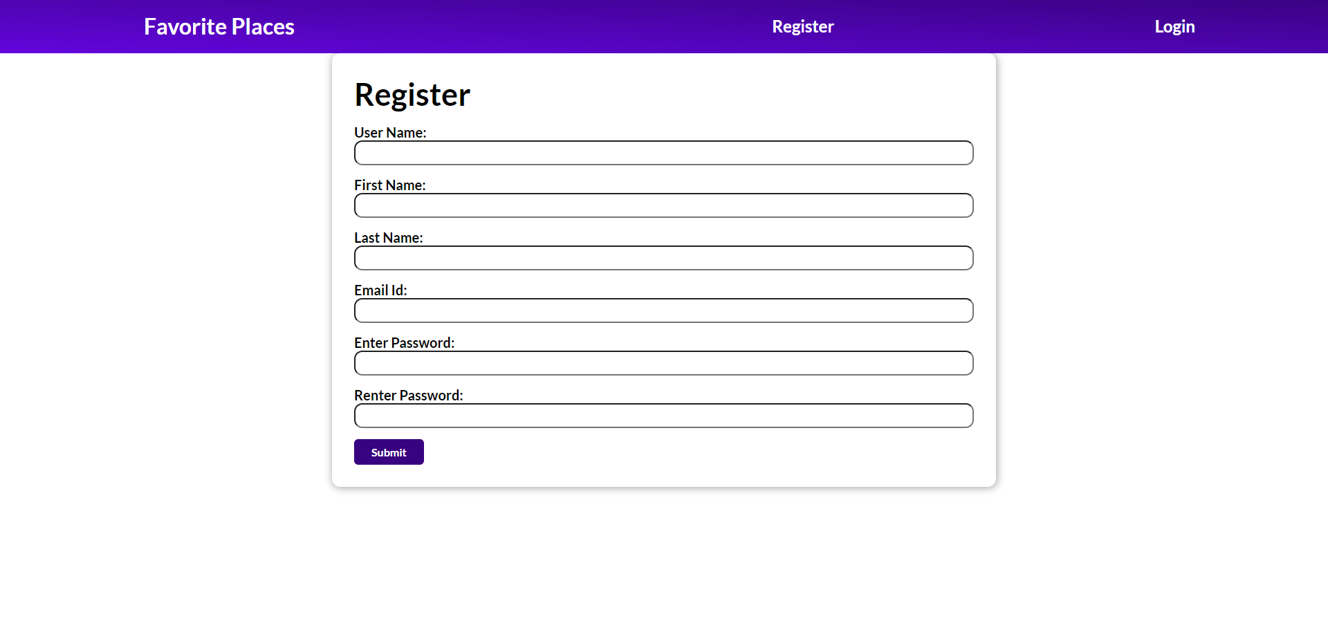
Task: Open the Register navigation item
Action: pos(802,26)
